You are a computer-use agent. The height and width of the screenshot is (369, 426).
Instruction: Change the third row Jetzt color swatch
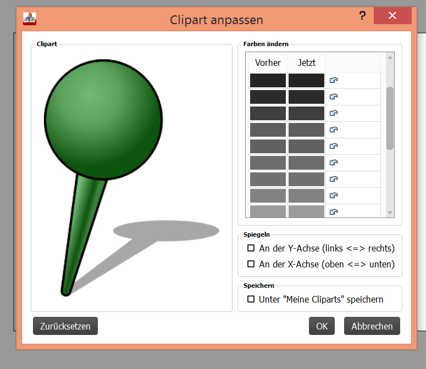coord(306,114)
